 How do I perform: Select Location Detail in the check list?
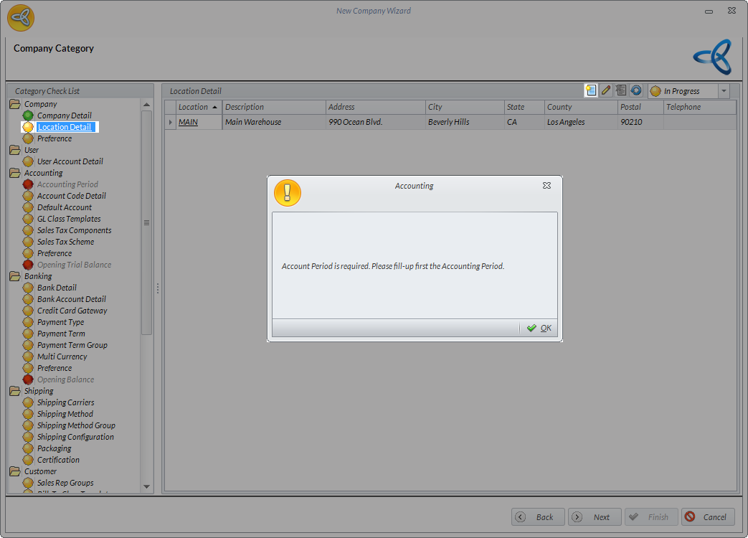pyautogui.click(x=65, y=127)
